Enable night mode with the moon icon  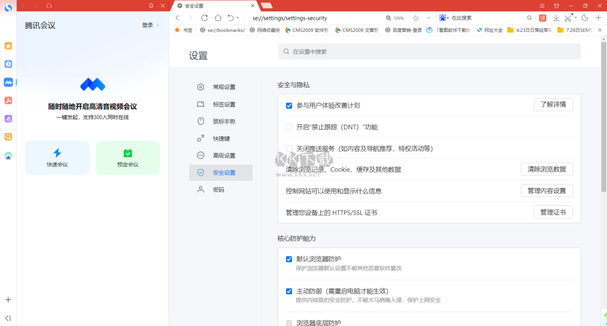[x=585, y=18]
